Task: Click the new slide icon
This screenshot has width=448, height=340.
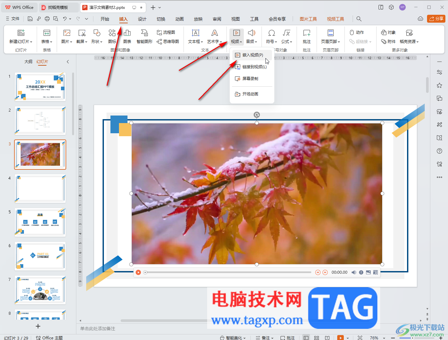Action: click(21, 32)
